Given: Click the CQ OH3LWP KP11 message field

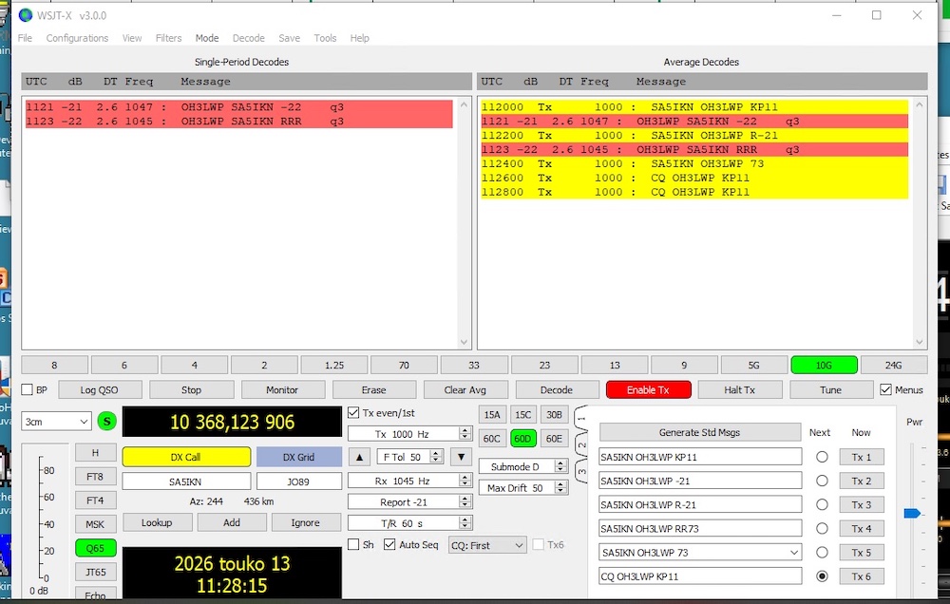Looking at the screenshot, I should [700, 576].
